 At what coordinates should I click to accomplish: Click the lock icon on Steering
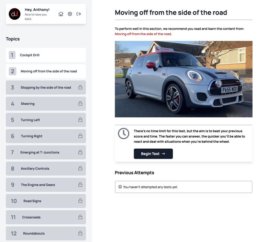80,104
